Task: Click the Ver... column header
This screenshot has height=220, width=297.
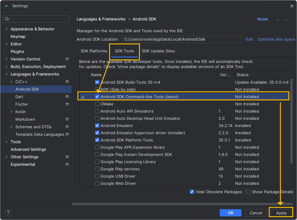Action: 226,75
